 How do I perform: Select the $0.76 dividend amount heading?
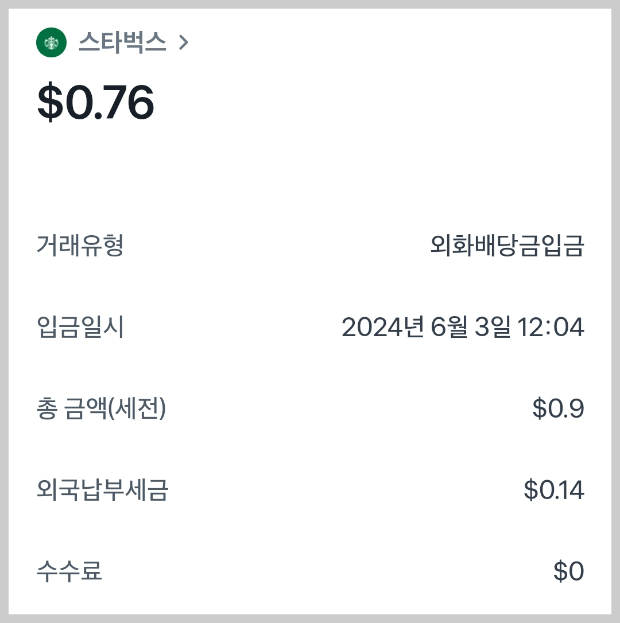pos(95,102)
